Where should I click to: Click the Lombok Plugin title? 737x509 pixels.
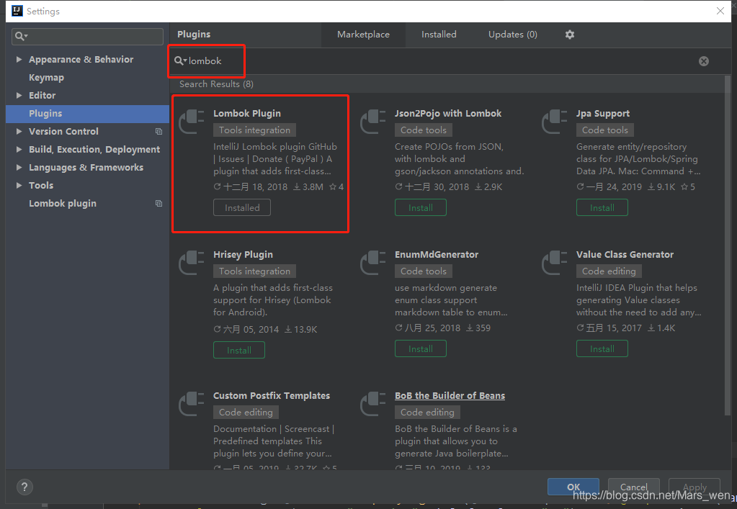pos(247,113)
